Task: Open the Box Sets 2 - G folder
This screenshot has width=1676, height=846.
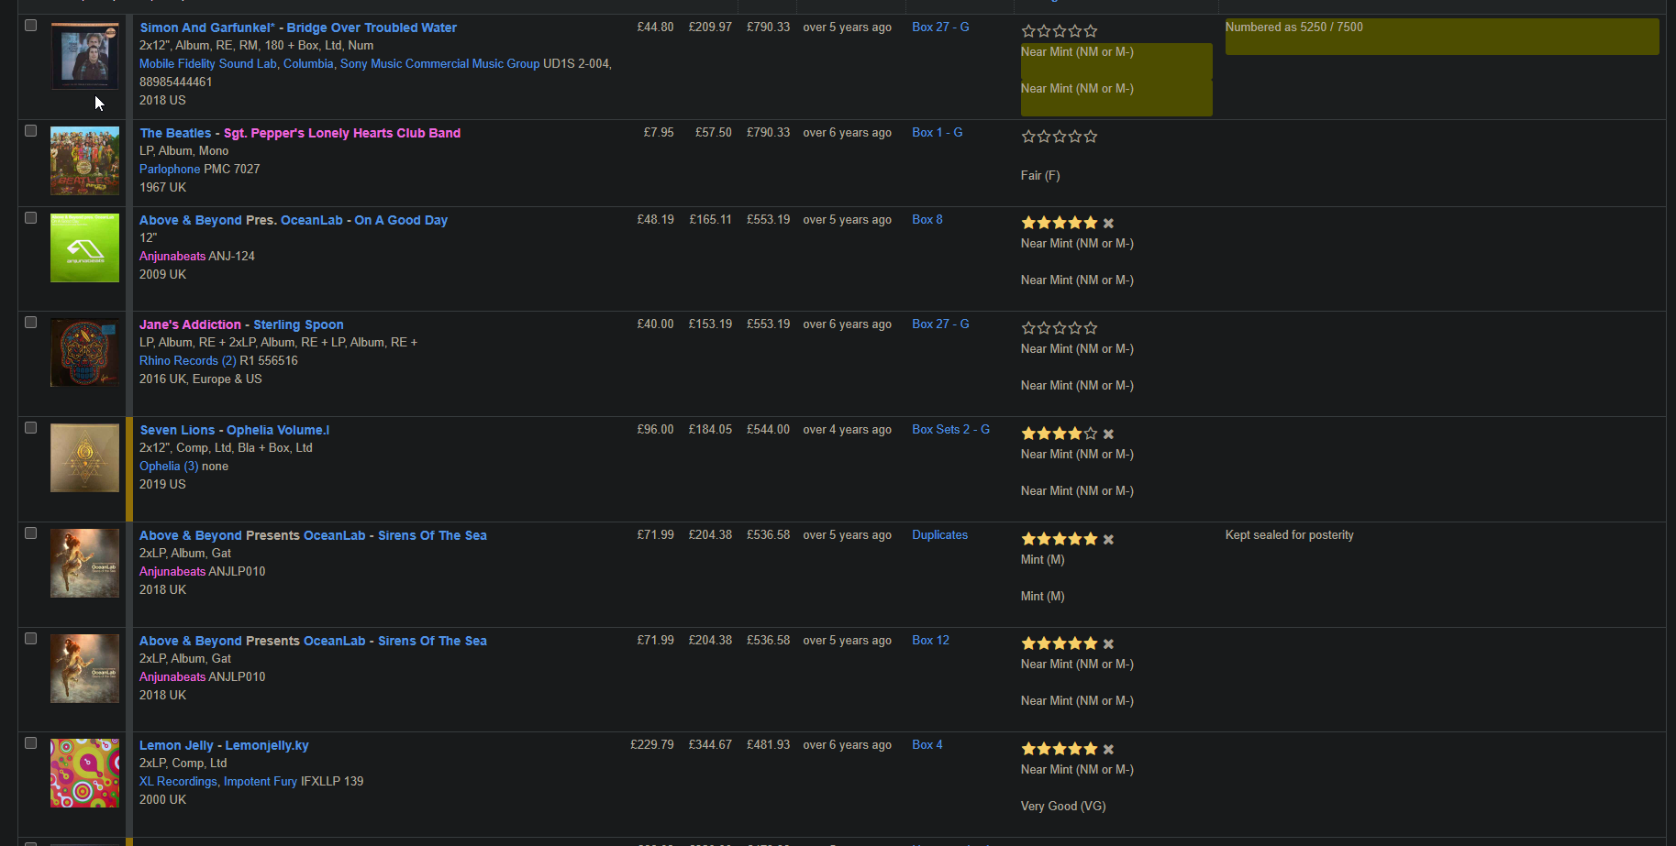Action: [950, 430]
